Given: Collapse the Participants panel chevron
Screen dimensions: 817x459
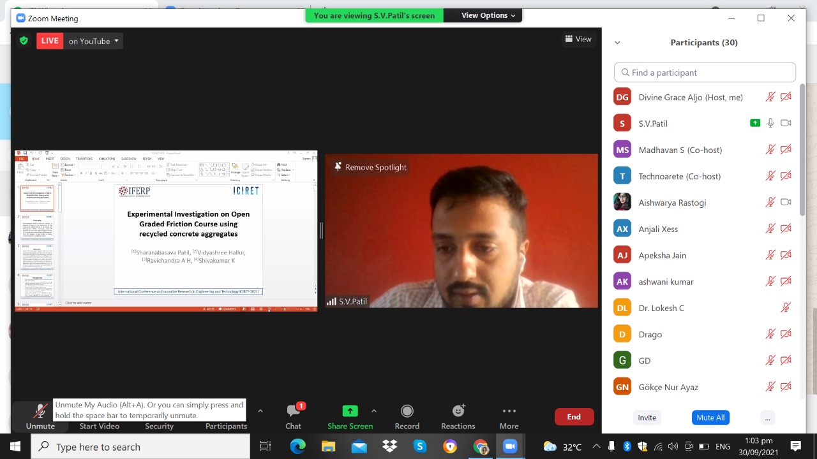Looking at the screenshot, I should [x=617, y=43].
